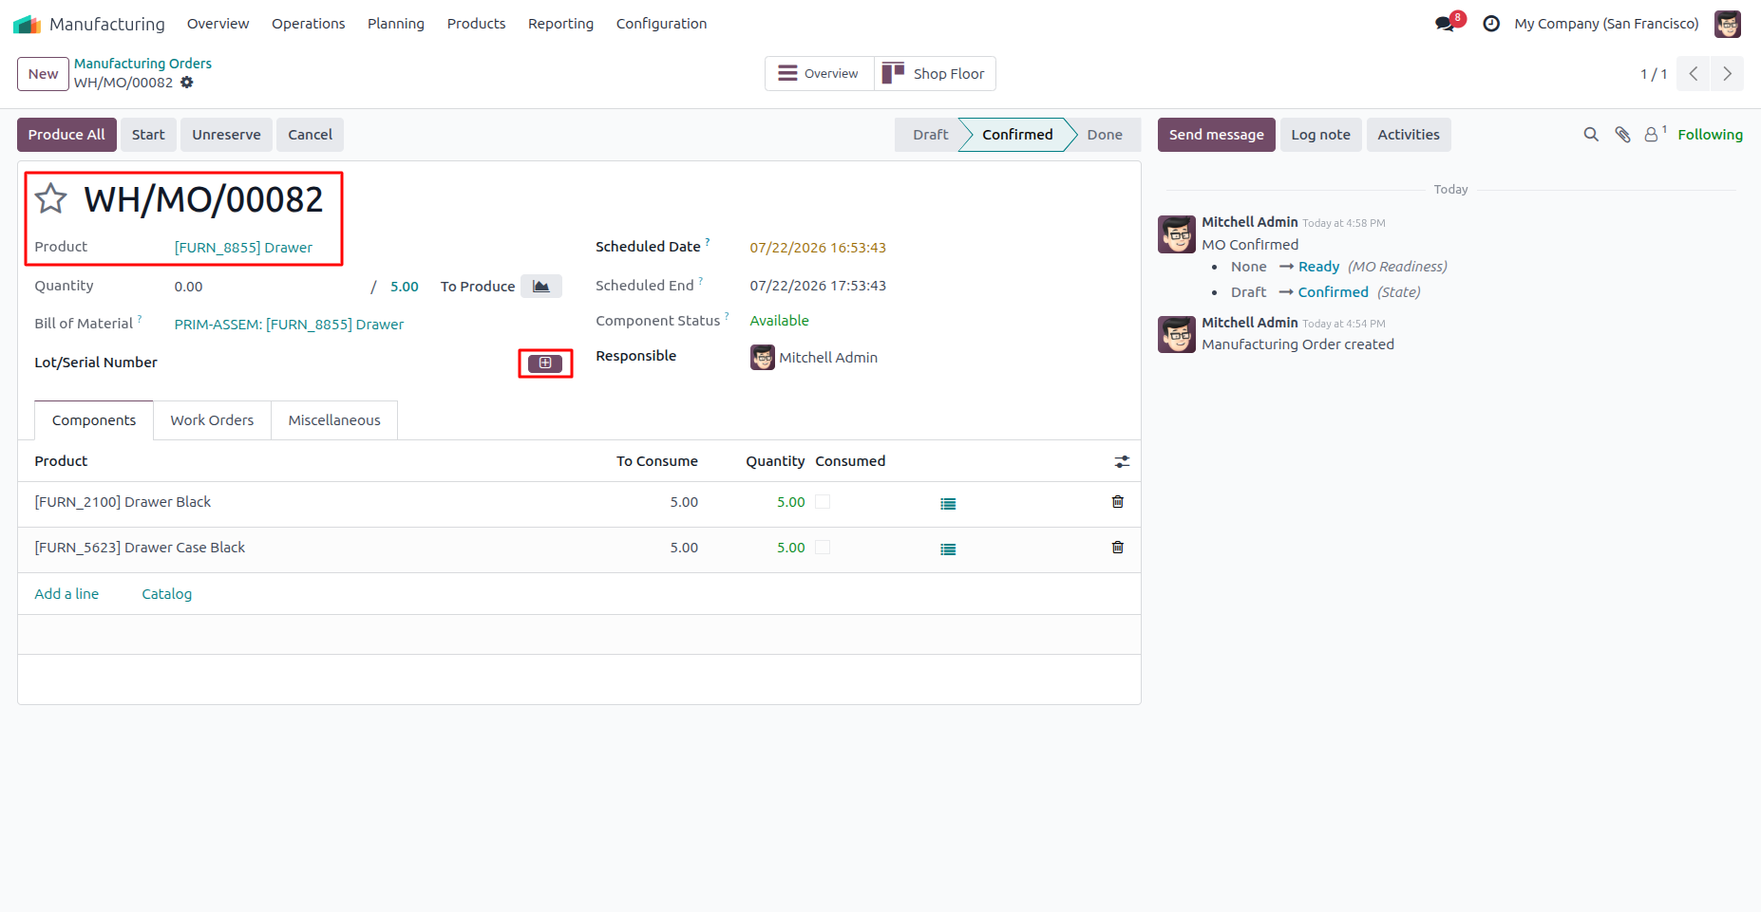This screenshot has height=912, width=1761.
Task: Open detailed operations for Drawer Case Black line
Action: [x=948, y=549]
